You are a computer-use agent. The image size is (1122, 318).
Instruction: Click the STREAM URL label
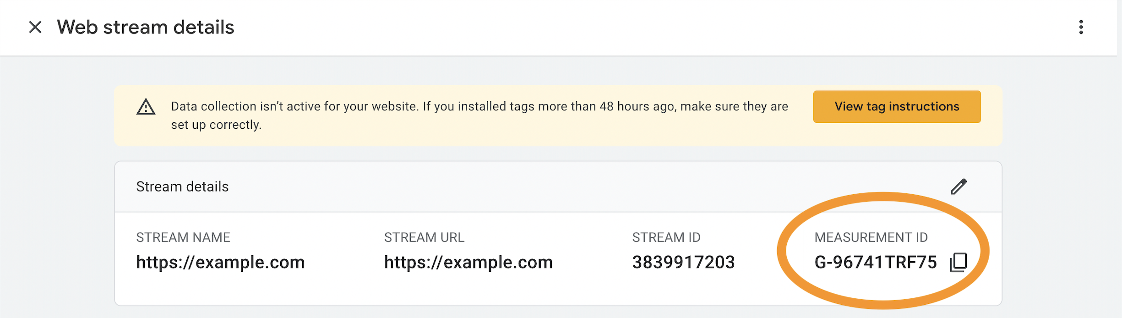tap(424, 237)
